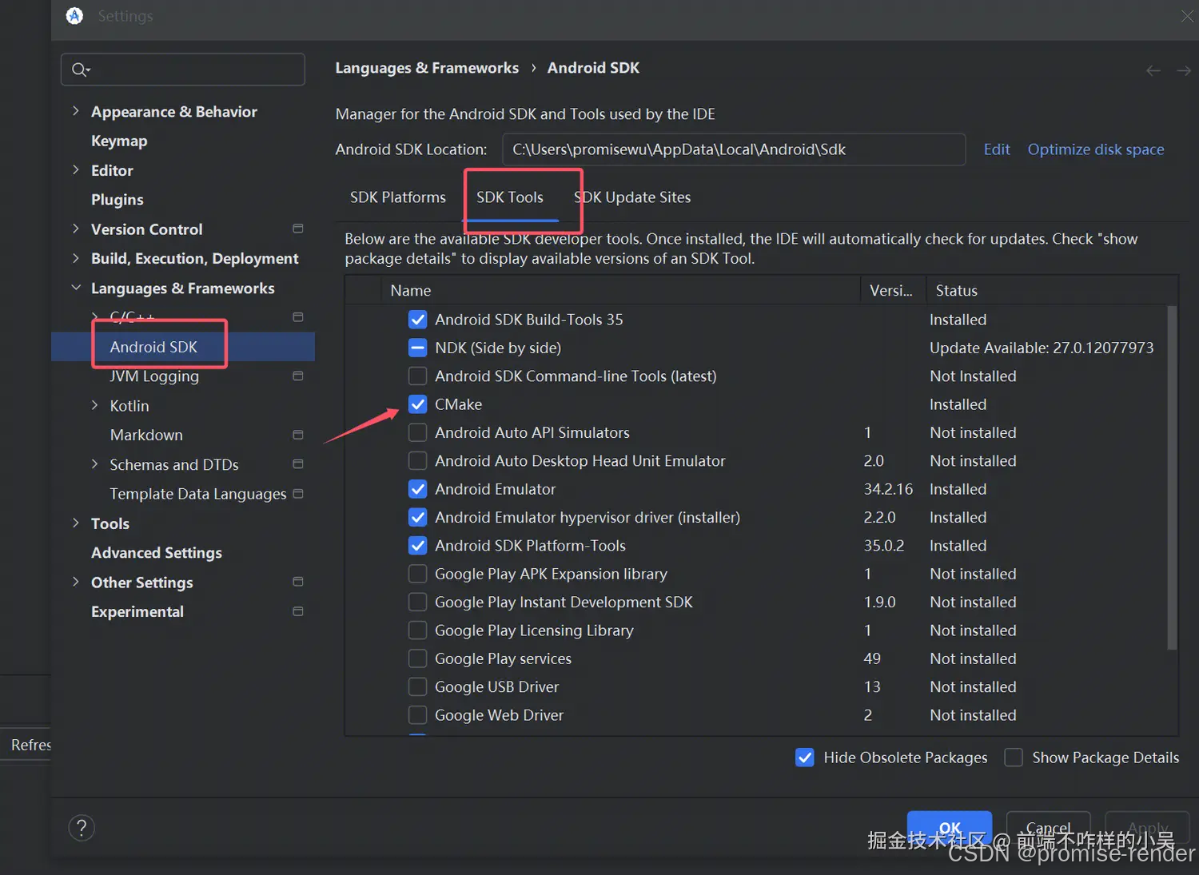Uncheck Android Emulator checkbox
Image resolution: width=1199 pixels, height=875 pixels.
click(x=417, y=489)
